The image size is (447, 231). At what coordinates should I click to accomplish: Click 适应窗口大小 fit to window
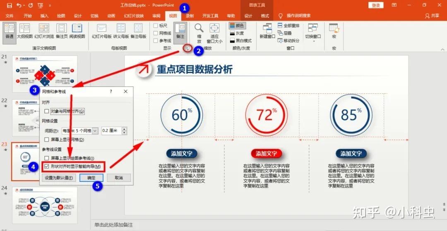(214, 33)
